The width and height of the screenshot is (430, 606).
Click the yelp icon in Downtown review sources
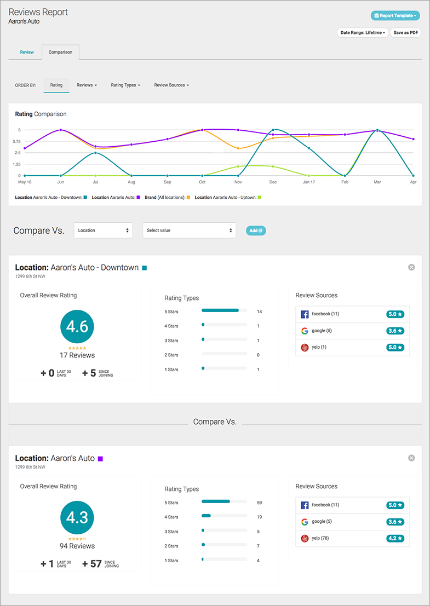(x=305, y=348)
